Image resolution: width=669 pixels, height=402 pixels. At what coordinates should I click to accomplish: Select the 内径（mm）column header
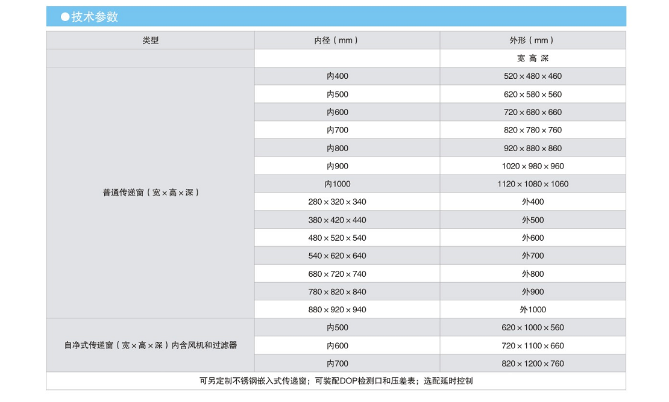click(347, 40)
